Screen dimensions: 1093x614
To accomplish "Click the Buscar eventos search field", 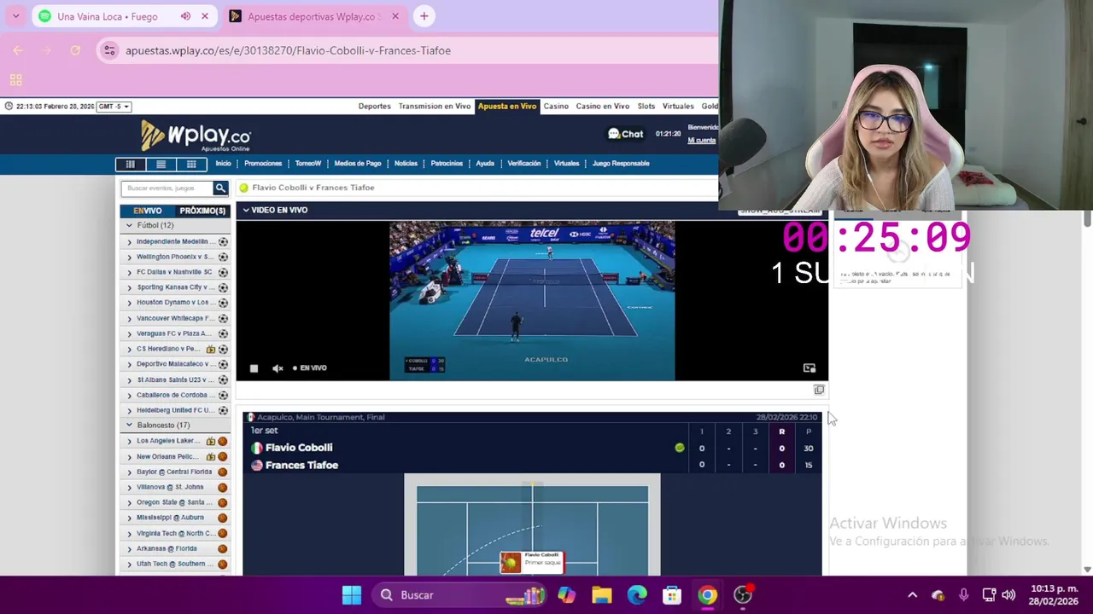I will pos(167,188).
